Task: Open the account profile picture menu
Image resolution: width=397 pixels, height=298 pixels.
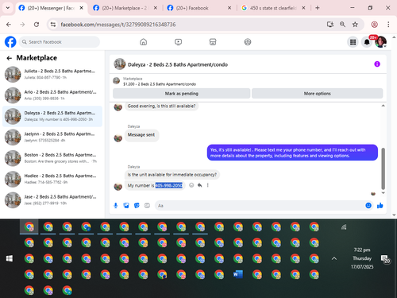Action: tap(380, 42)
